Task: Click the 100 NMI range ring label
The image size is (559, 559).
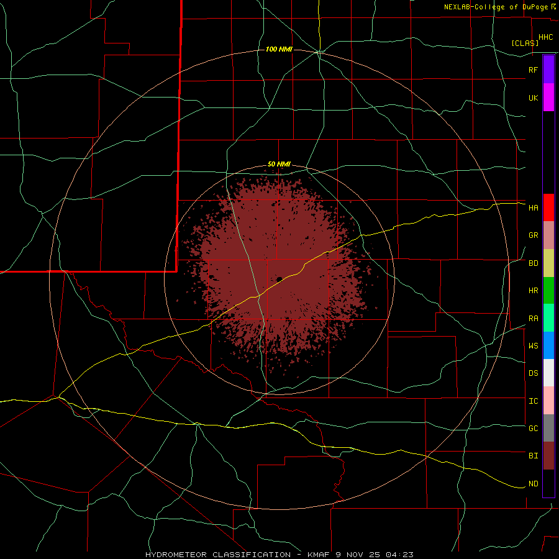Action: (279, 49)
